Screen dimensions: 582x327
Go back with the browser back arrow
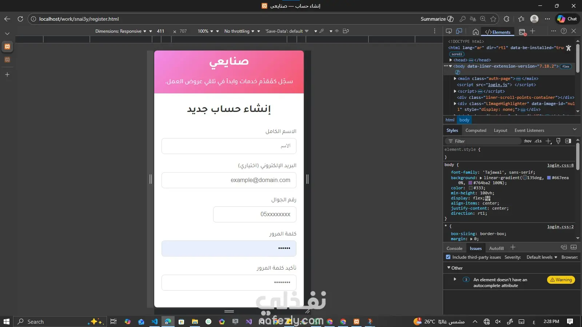7,19
